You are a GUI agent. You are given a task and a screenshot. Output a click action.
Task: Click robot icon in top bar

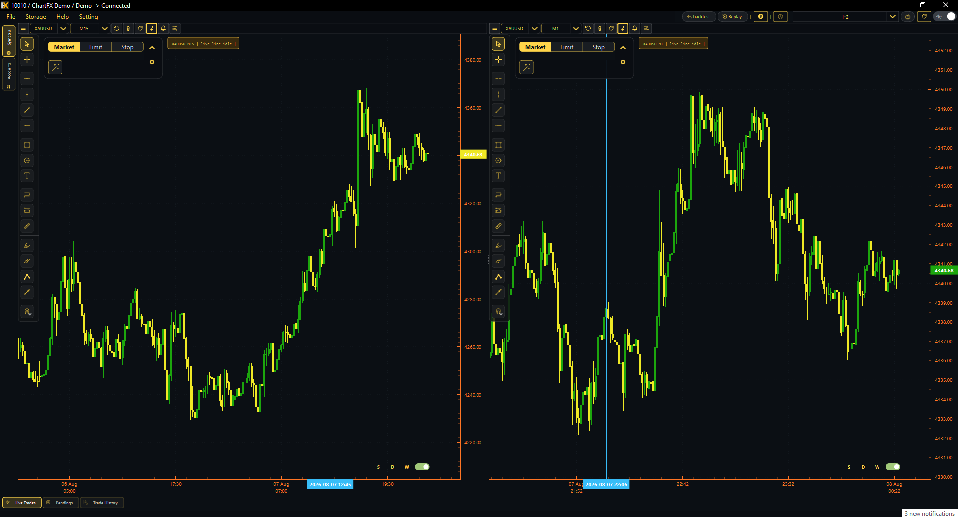click(908, 17)
